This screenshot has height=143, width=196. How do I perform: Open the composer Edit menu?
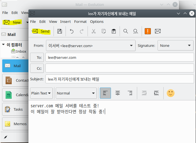42,22
